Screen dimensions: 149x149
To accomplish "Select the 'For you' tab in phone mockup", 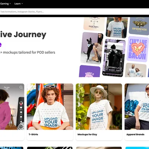I will 7,87.
